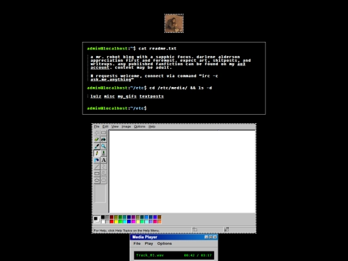Open the 'misc' directory link

(110, 96)
